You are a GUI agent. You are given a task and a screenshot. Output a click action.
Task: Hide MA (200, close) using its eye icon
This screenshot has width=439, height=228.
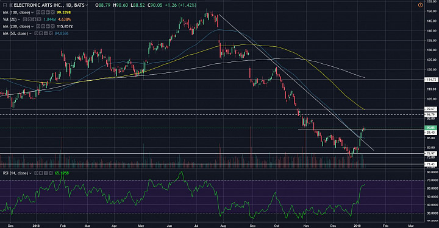[x=38, y=26]
